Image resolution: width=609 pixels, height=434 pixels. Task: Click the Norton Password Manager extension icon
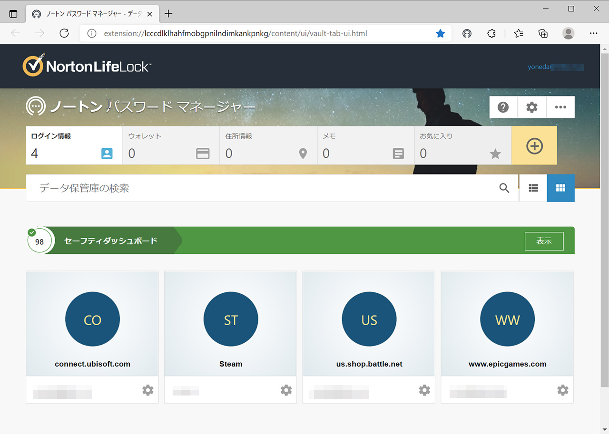pos(467,33)
